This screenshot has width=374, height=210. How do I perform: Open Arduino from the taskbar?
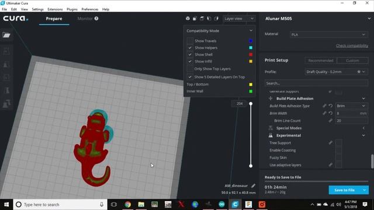pyautogui.click(x=221, y=204)
